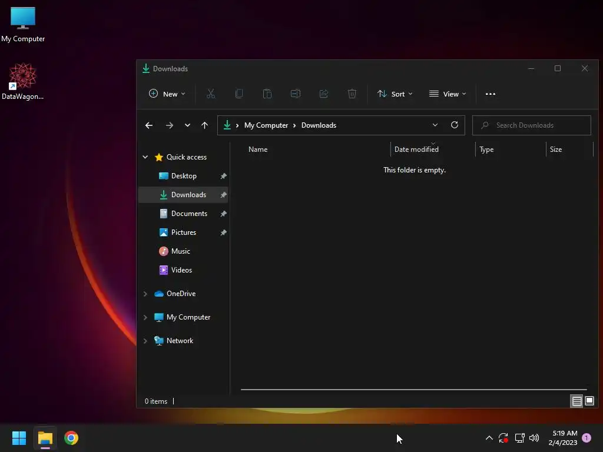Sort by Date modified column header
Screen dimensions: 603x452
pos(416,149)
